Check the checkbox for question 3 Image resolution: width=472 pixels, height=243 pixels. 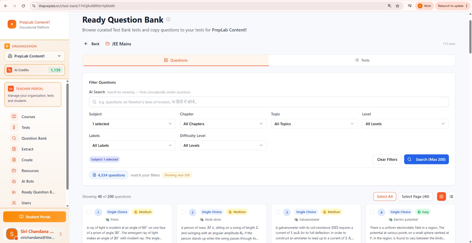[x=278, y=212]
